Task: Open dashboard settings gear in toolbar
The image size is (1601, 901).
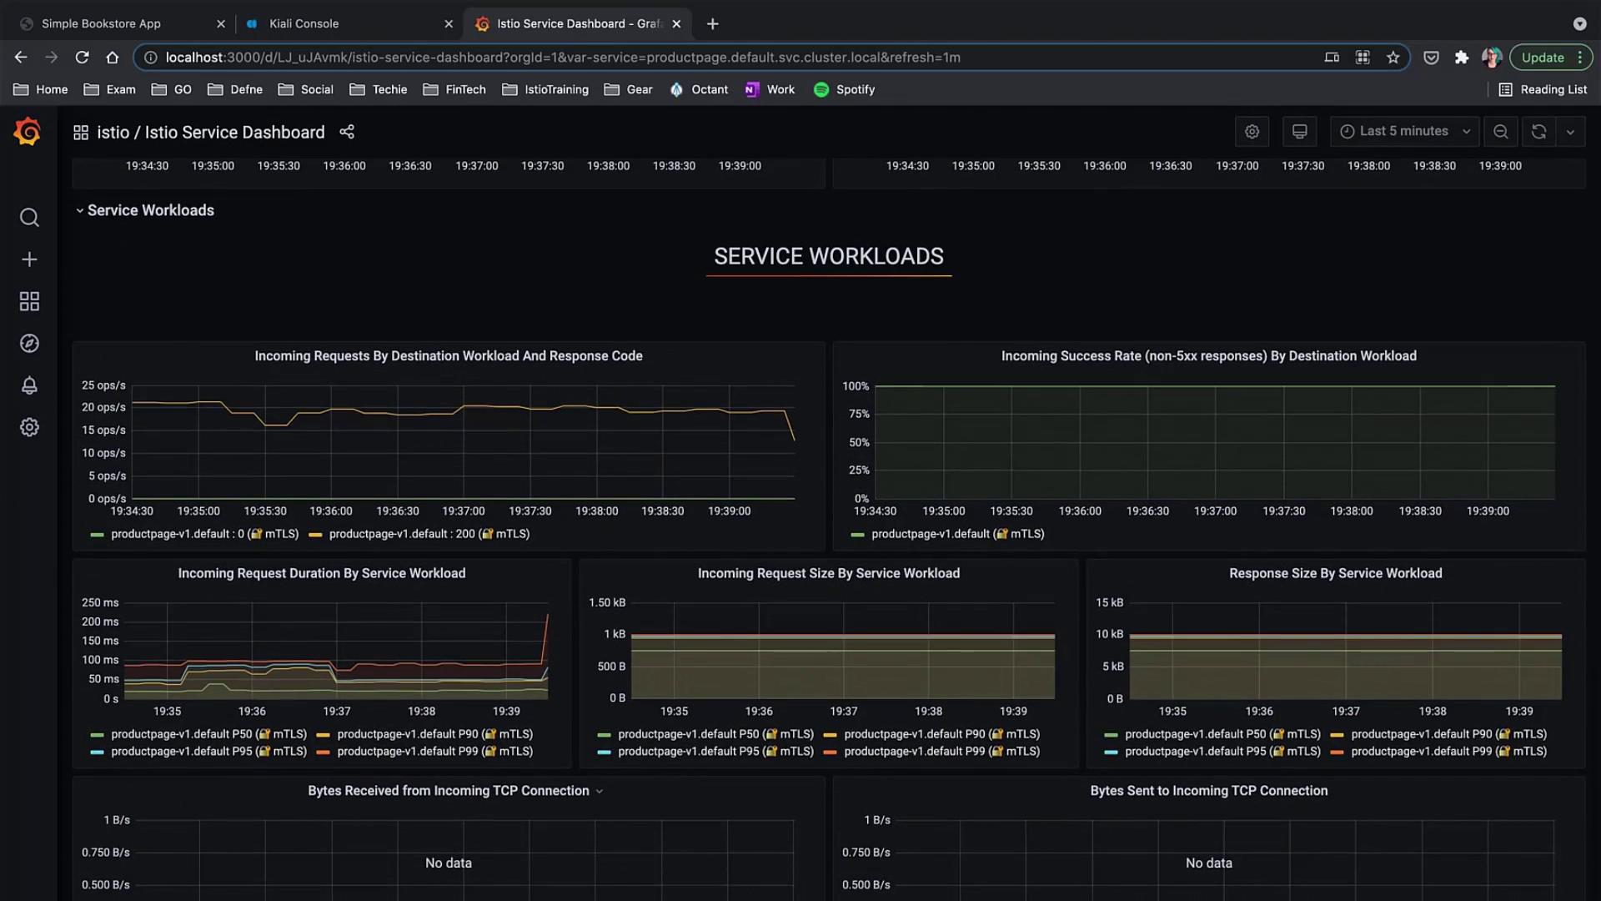Action: (1252, 132)
